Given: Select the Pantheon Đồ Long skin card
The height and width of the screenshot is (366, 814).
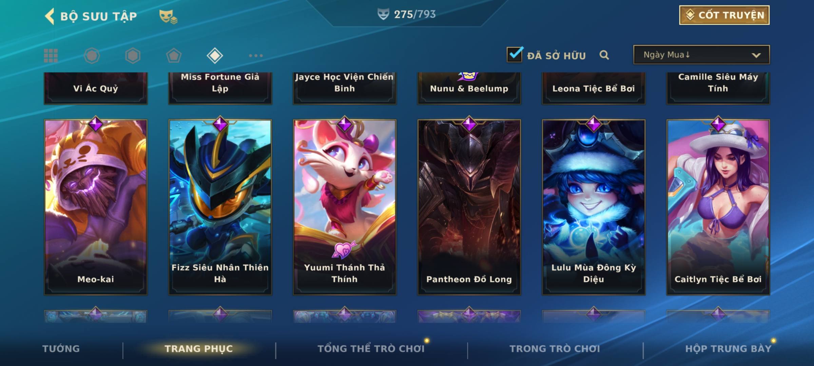Looking at the screenshot, I should [x=469, y=207].
